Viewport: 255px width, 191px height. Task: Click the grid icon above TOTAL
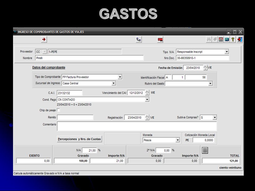205,150
